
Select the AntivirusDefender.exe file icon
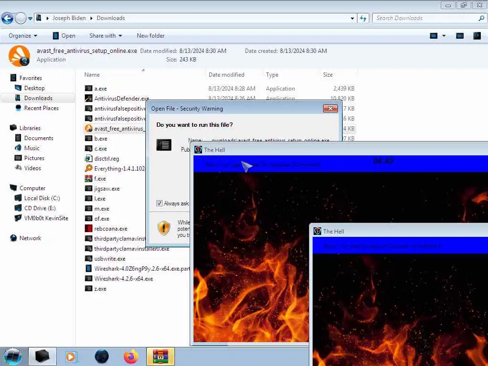89,98
